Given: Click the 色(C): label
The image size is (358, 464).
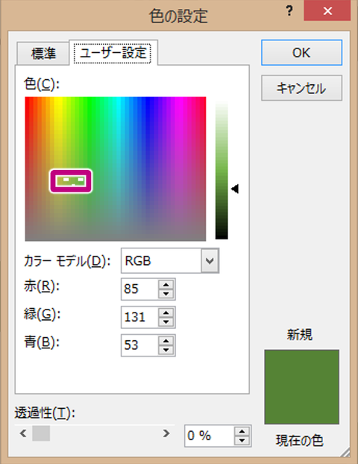Looking at the screenshot, I should pos(42,84).
